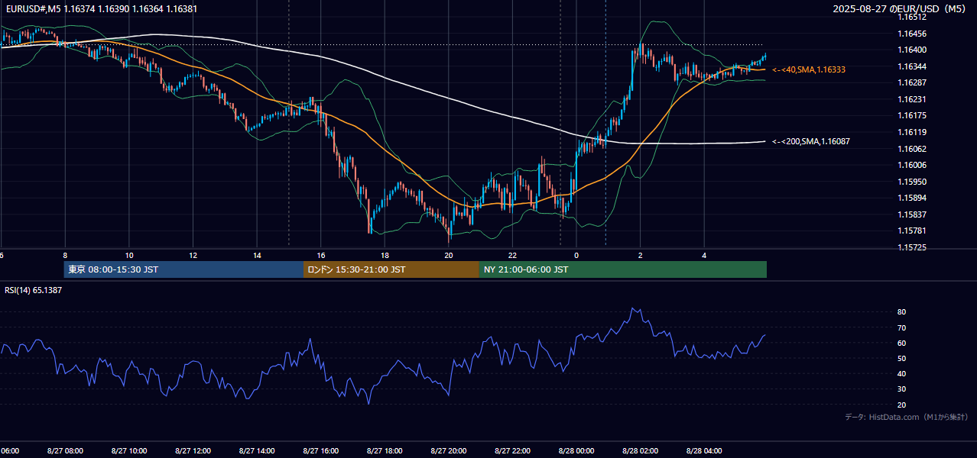Click the 8/28 02:00 time label
Image resolution: width=977 pixels, height=458 pixels.
point(641,450)
